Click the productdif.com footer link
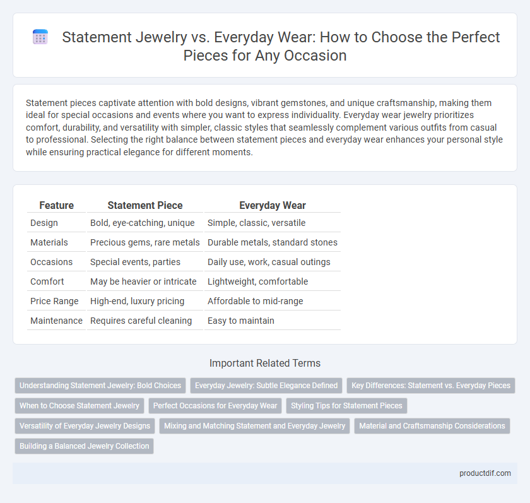This screenshot has width=530, height=503. 485,473
